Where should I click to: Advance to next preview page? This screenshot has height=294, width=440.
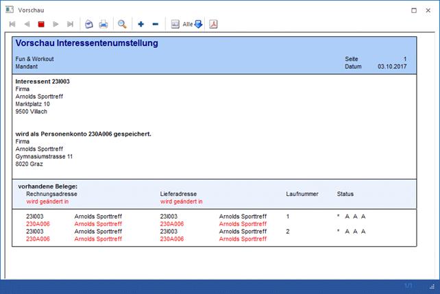click(56, 24)
